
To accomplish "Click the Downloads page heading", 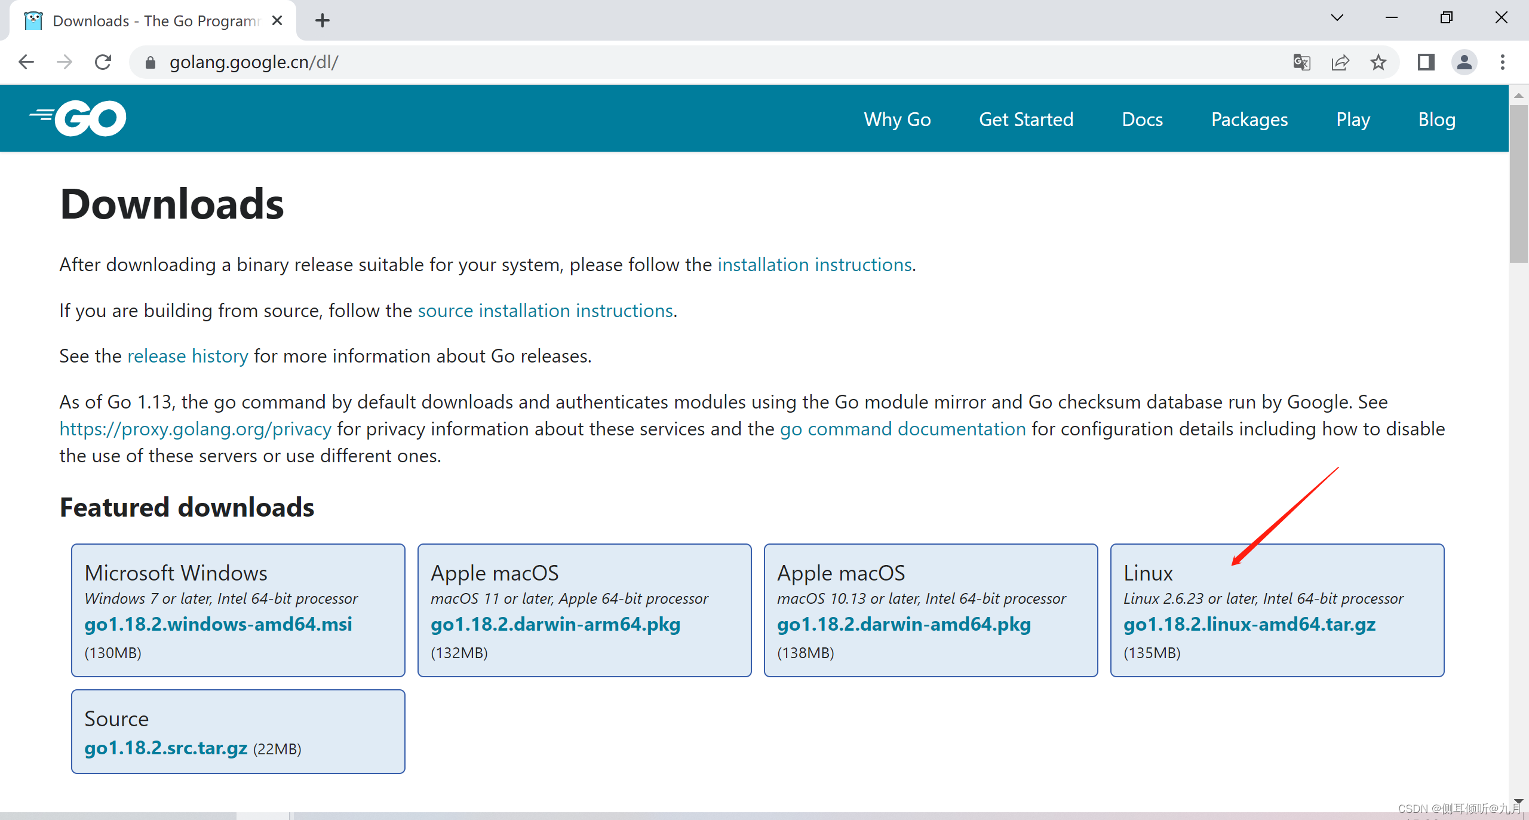I will tap(172, 204).
